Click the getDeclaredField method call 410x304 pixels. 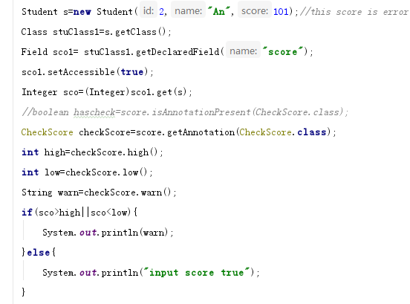(178, 52)
